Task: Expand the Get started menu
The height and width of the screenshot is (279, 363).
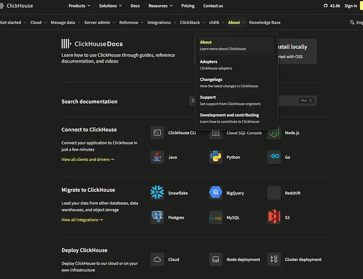Action: pyautogui.click(x=13, y=22)
